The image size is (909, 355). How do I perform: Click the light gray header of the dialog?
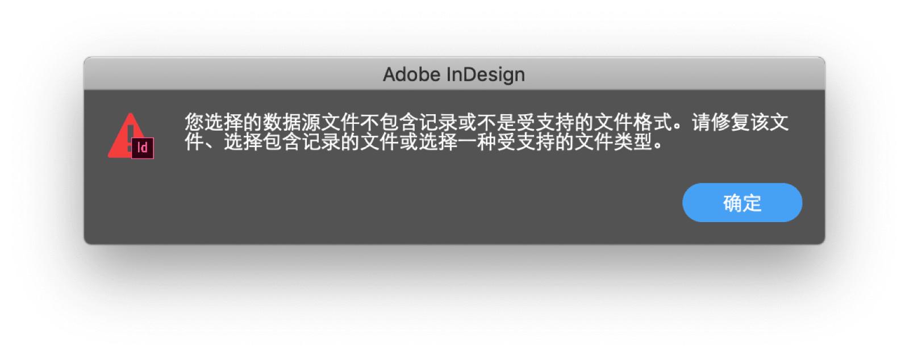(x=454, y=73)
